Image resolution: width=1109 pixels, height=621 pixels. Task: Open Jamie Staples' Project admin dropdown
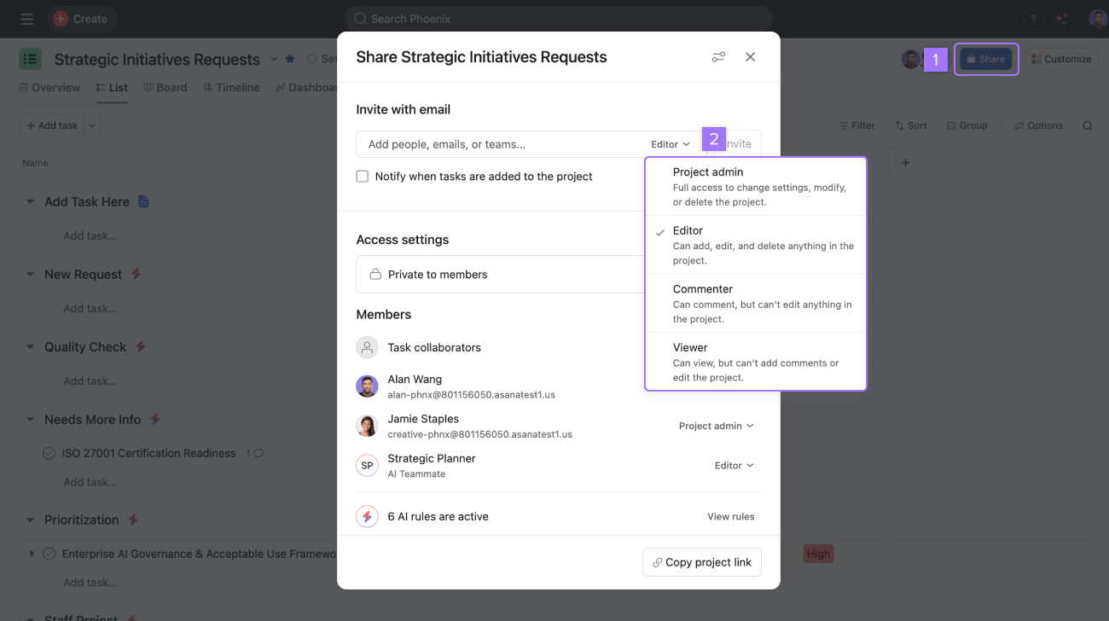pos(716,426)
